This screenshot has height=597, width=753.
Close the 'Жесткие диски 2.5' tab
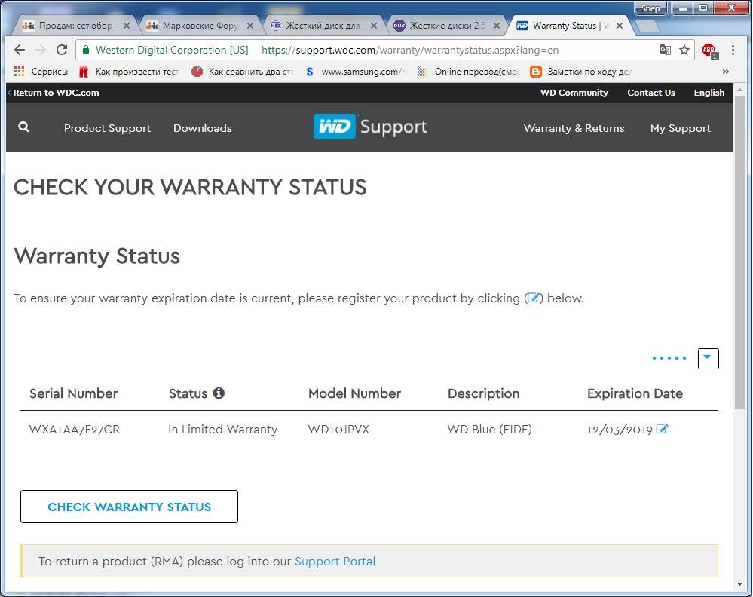[497, 26]
